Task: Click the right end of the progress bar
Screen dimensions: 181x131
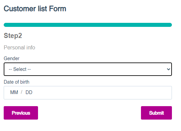Action: [x=170, y=25]
